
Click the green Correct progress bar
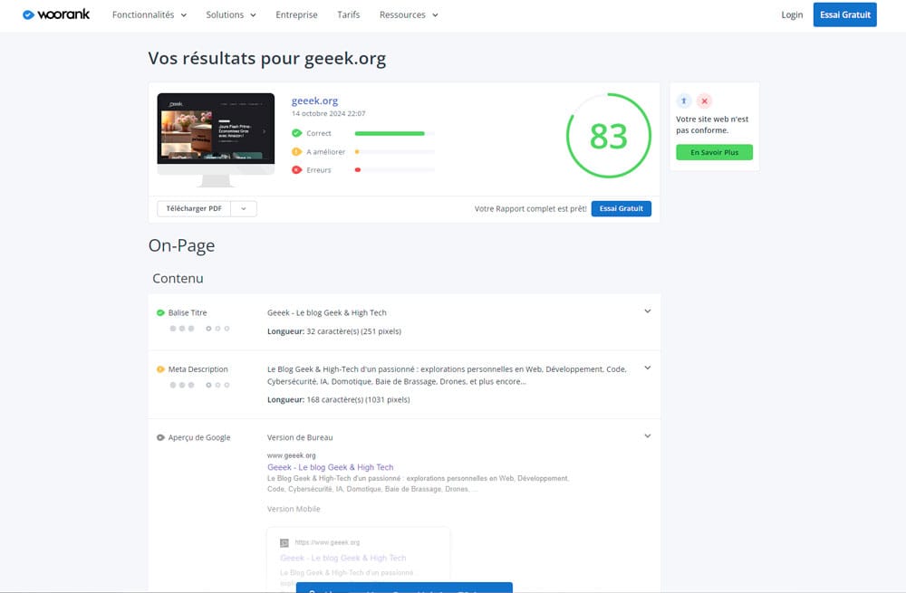(394, 133)
